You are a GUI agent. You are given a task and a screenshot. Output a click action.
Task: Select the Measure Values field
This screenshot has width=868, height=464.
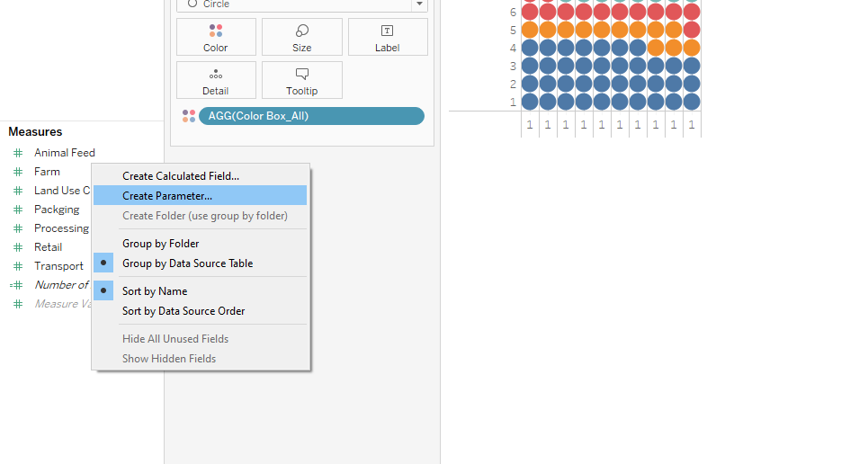[x=63, y=303]
